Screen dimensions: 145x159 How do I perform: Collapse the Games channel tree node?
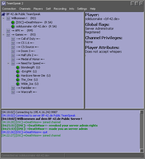(x=3, y=35)
